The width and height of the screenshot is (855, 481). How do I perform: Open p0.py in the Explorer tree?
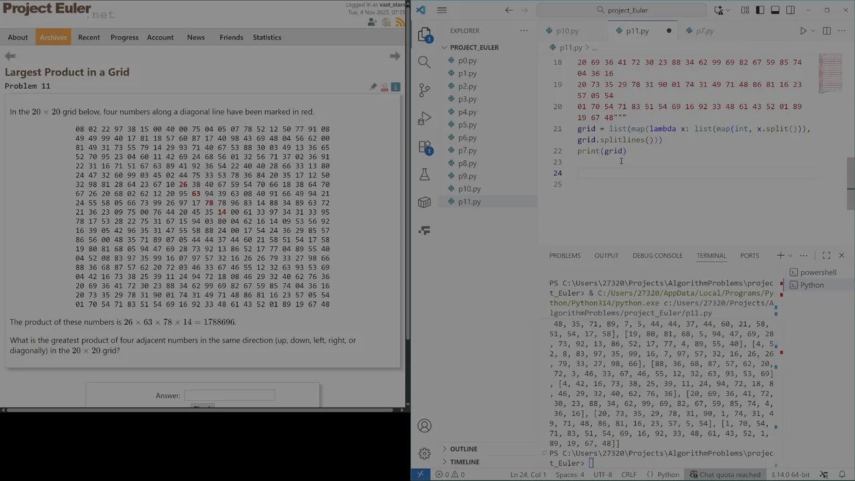(467, 61)
